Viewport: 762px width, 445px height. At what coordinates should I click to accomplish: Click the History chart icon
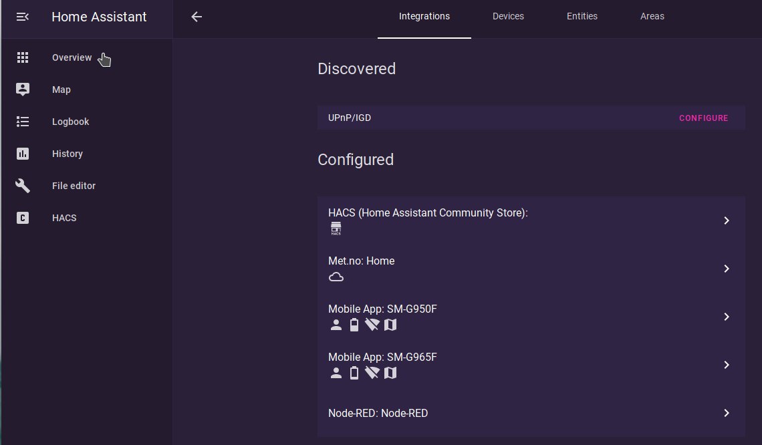(x=22, y=154)
